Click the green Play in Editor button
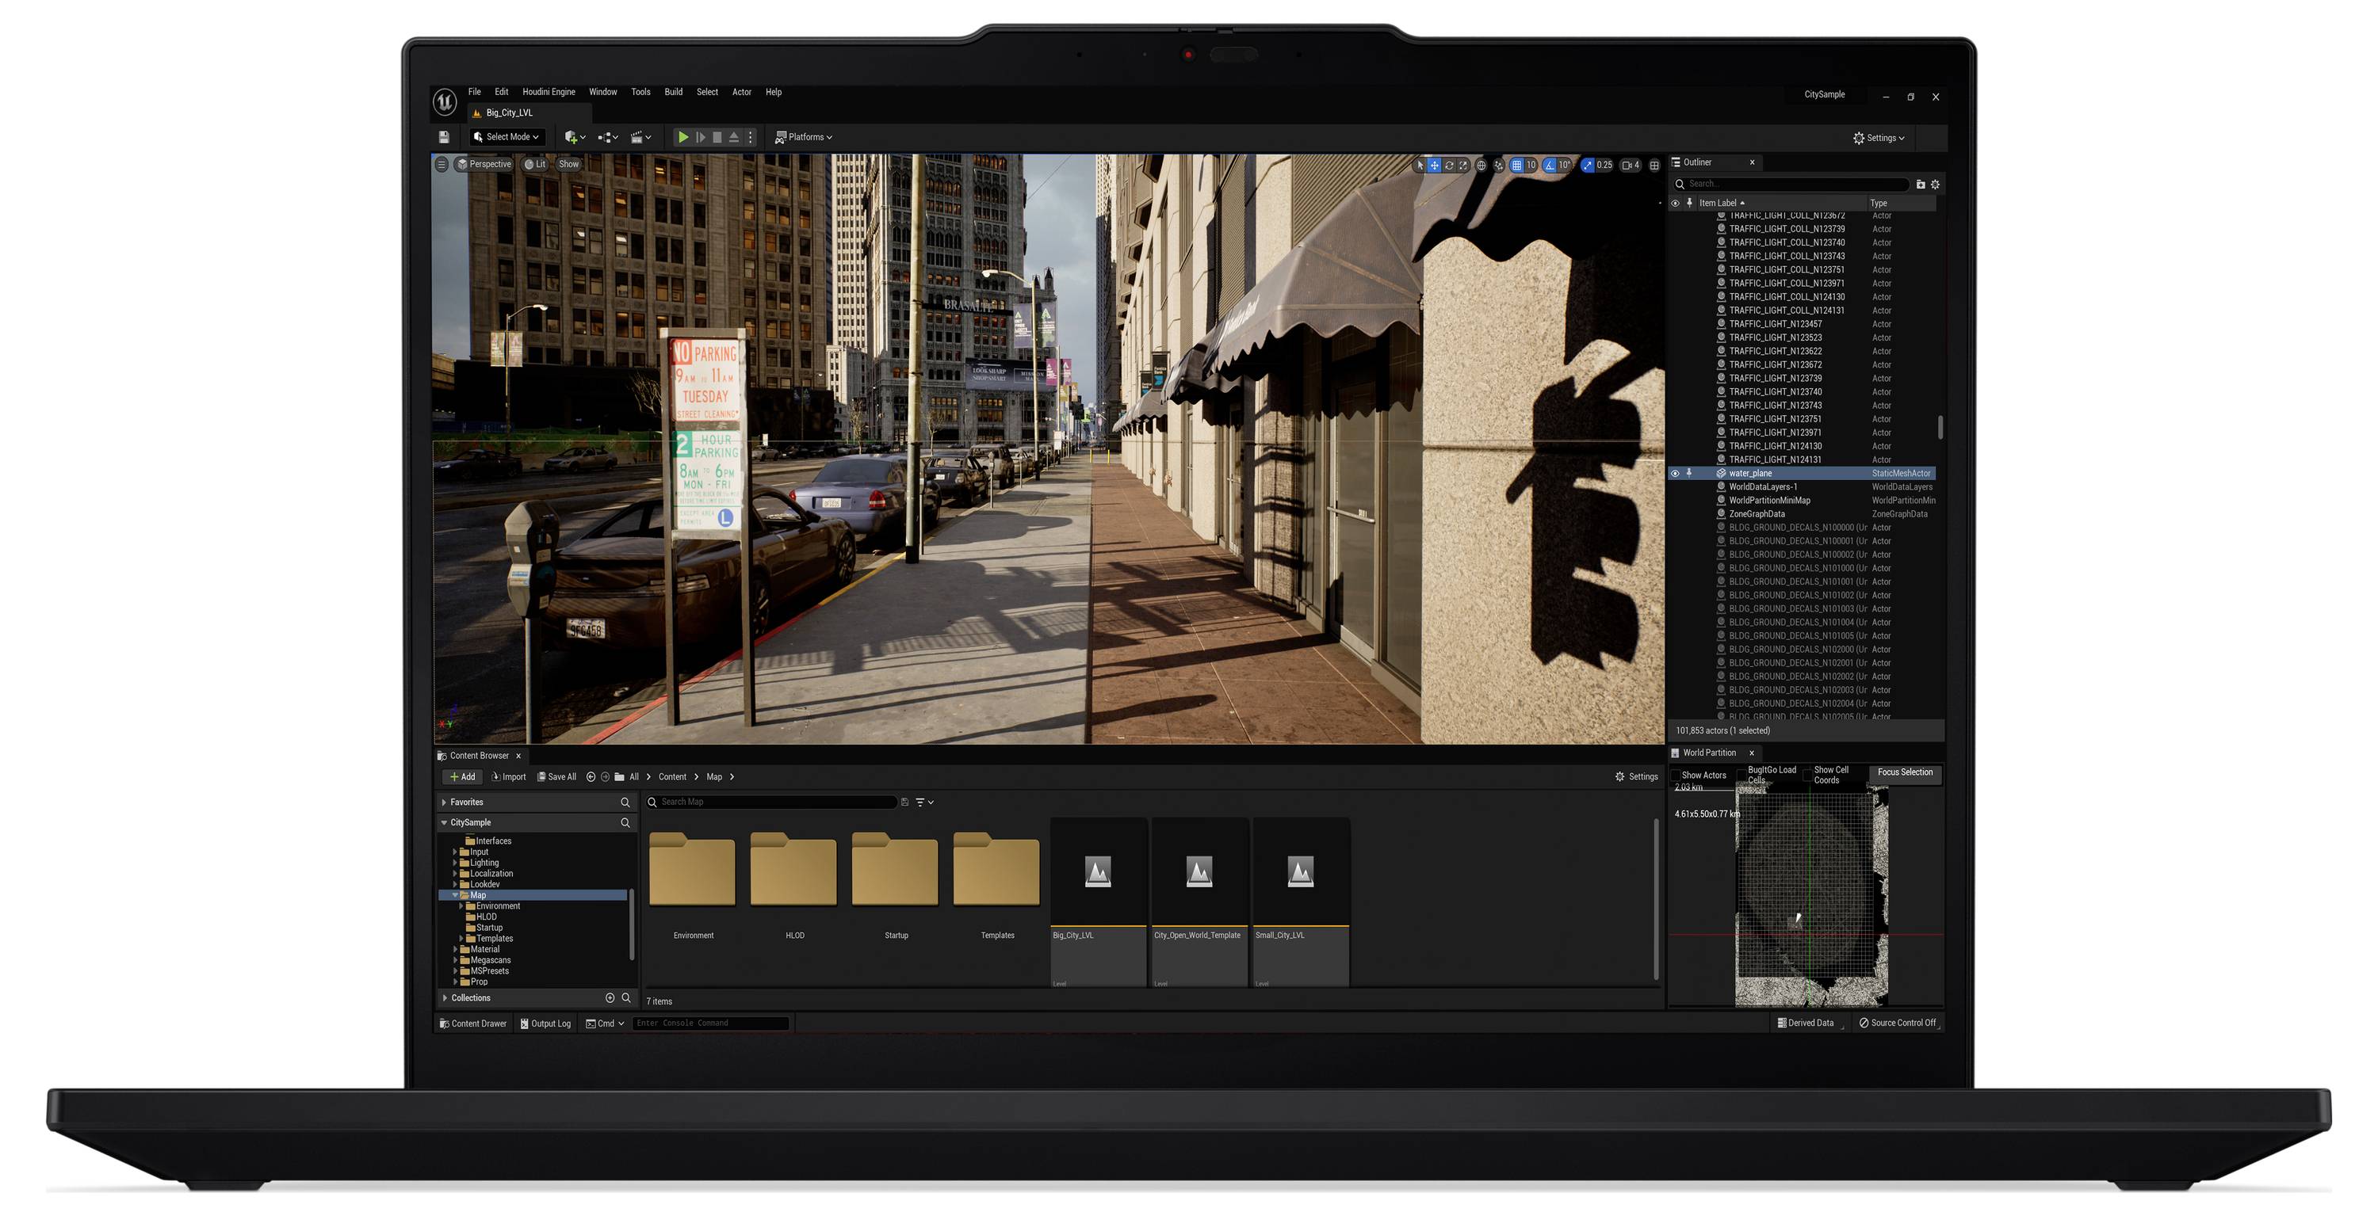The width and height of the screenshot is (2378, 1216). pos(683,138)
